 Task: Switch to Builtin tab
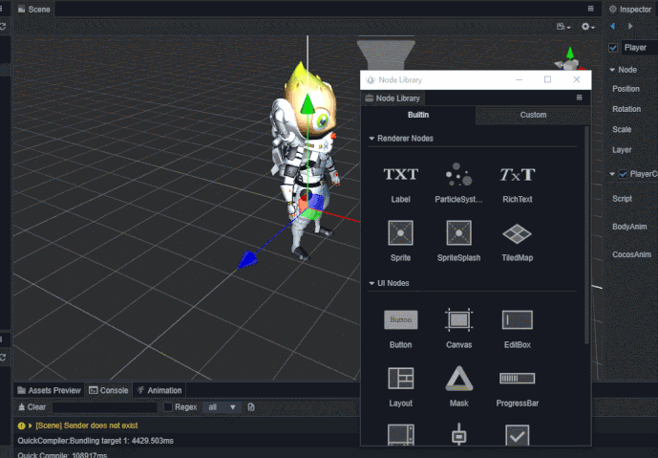418,115
